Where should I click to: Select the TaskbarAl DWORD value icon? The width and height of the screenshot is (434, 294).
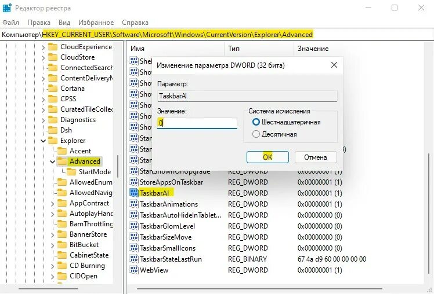tap(134, 193)
